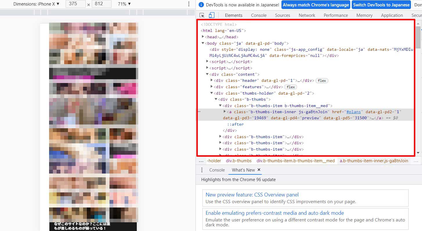Click Always match Chrome's language button
Viewport: 422px width, 231px height.
point(316,5)
